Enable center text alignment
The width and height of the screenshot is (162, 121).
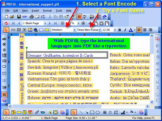pyautogui.click(x=145, y=30)
